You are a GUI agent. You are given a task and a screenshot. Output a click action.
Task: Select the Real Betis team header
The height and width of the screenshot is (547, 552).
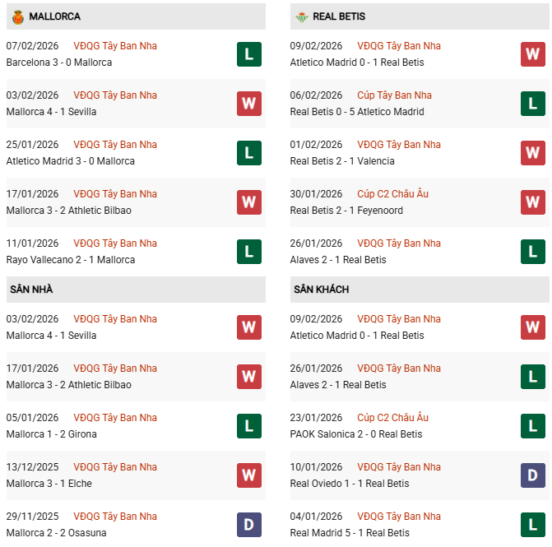click(339, 16)
